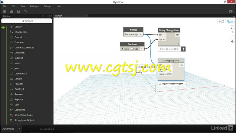Click the 'replaceWith' input port

[165, 74]
